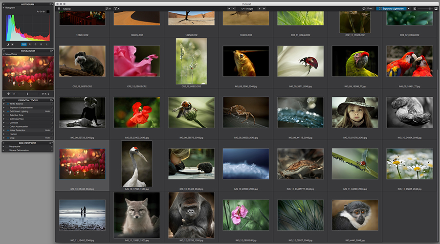Toggle Contrast enable switch

click(x=8, y=123)
